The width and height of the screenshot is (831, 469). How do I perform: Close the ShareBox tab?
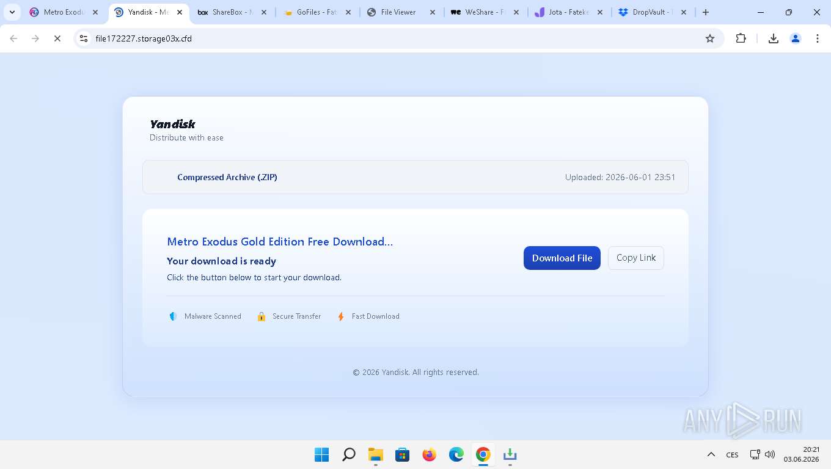(264, 12)
